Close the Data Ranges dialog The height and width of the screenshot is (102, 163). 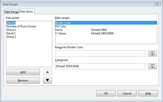click(157, 4)
